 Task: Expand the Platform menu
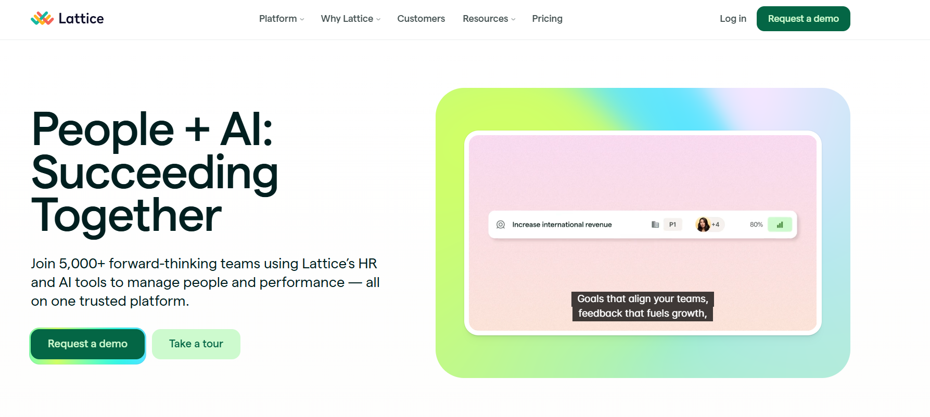coord(282,19)
